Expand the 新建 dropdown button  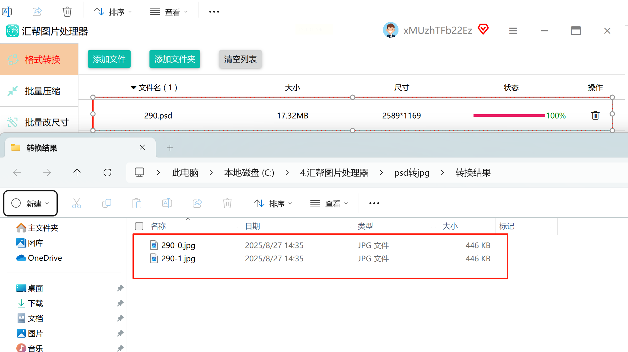coord(30,204)
